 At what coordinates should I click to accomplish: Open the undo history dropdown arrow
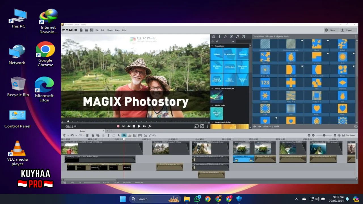coord(76,135)
